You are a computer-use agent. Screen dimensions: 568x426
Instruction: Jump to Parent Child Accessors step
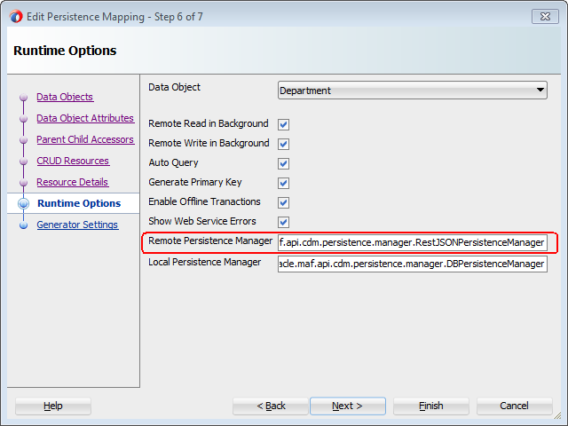[x=85, y=139]
